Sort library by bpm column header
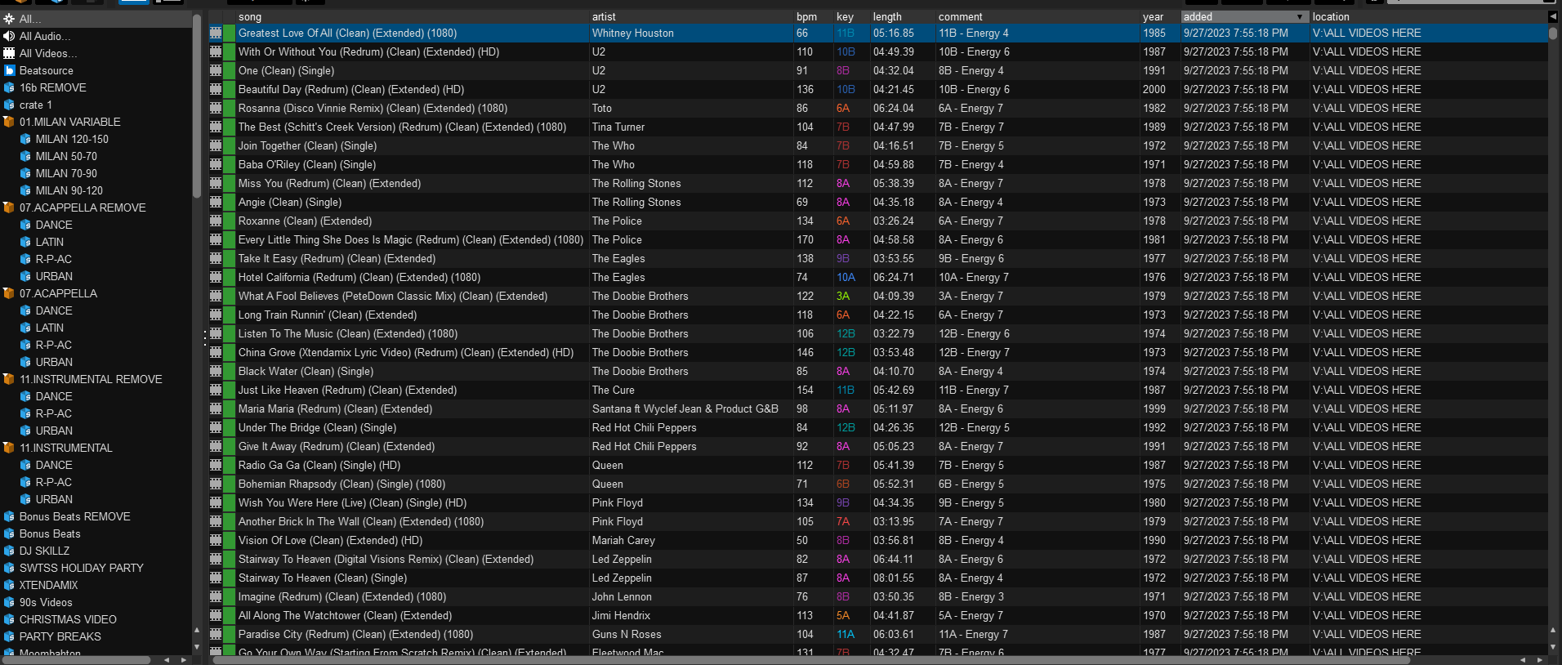1562x665 pixels. pyautogui.click(x=806, y=16)
